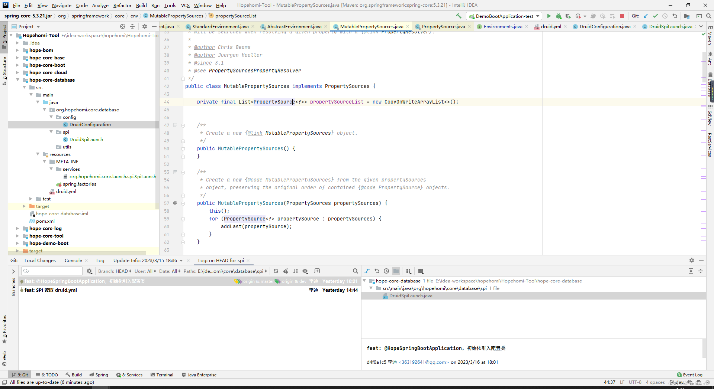Click the Git log search input field
Viewport: 714px width, 389px height.
click(52, 271)
